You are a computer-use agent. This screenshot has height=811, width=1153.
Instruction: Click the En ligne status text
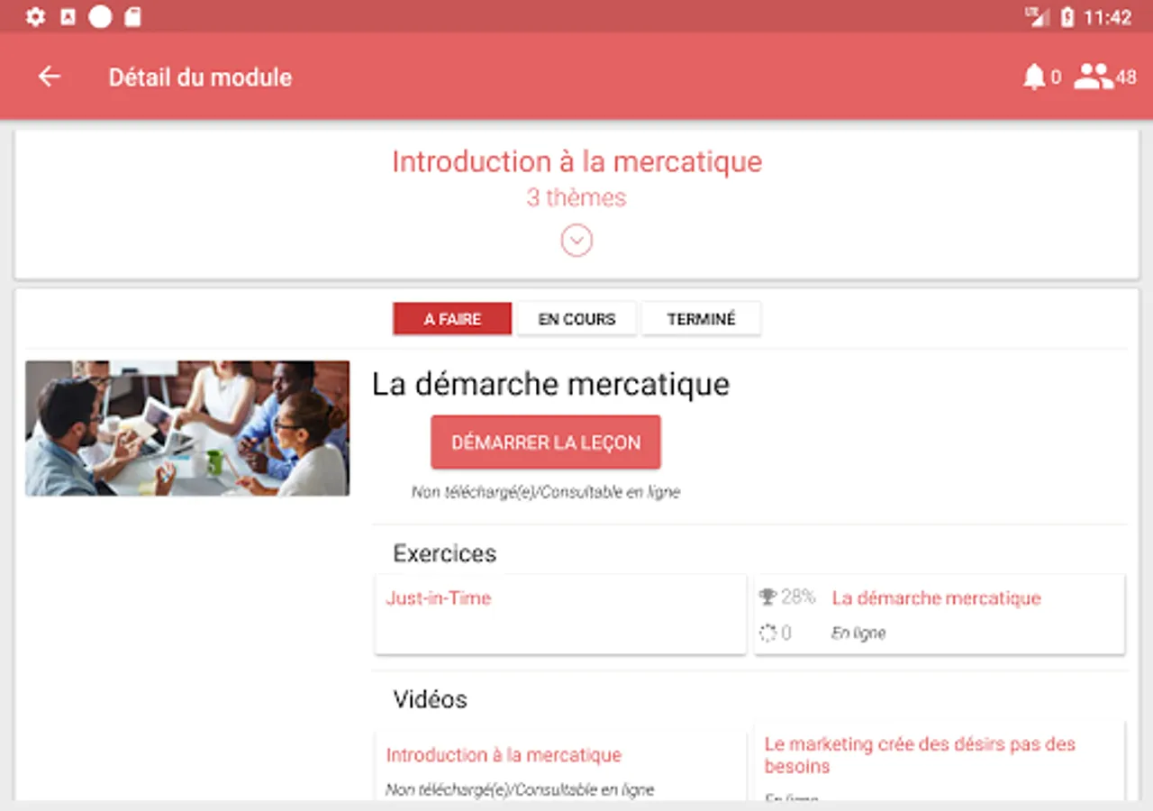click(x=858, y=633)
